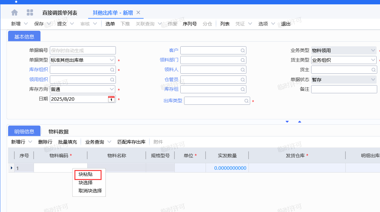
Task: Open the calendar picker for 日期
Action: click(111, 99)
